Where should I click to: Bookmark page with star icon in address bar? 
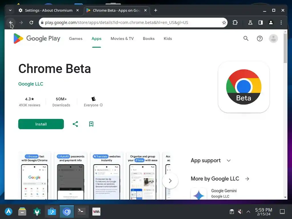pyautogui.click(x=224, y=23)
